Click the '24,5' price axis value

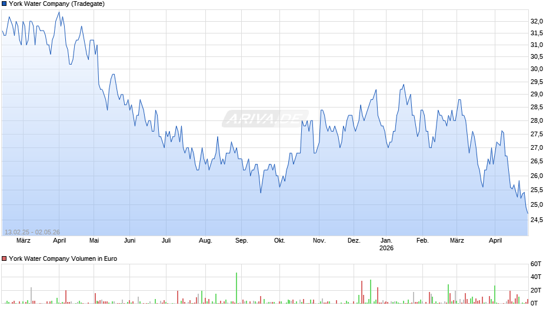click(537, 220)
